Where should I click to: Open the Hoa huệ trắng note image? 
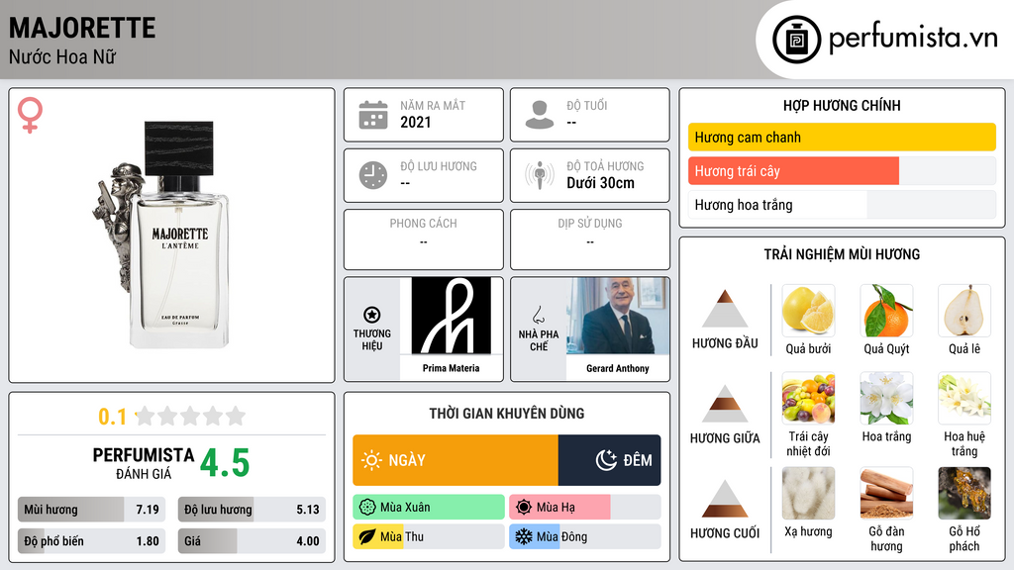pos(964,398)
